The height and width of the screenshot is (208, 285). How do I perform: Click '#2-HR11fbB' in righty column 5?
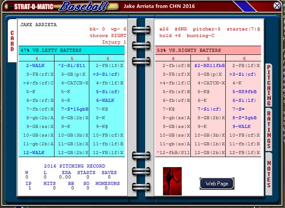coord(210,66)
